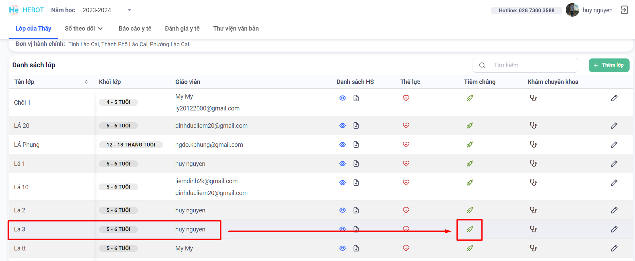Open physical fitness icon for Chồi 1

coord(406,98)
